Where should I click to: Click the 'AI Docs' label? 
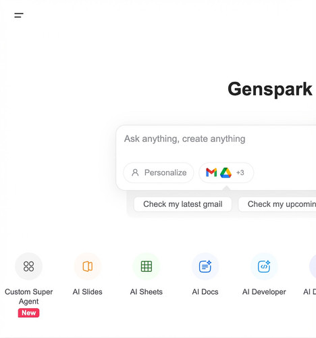point(205,292)
